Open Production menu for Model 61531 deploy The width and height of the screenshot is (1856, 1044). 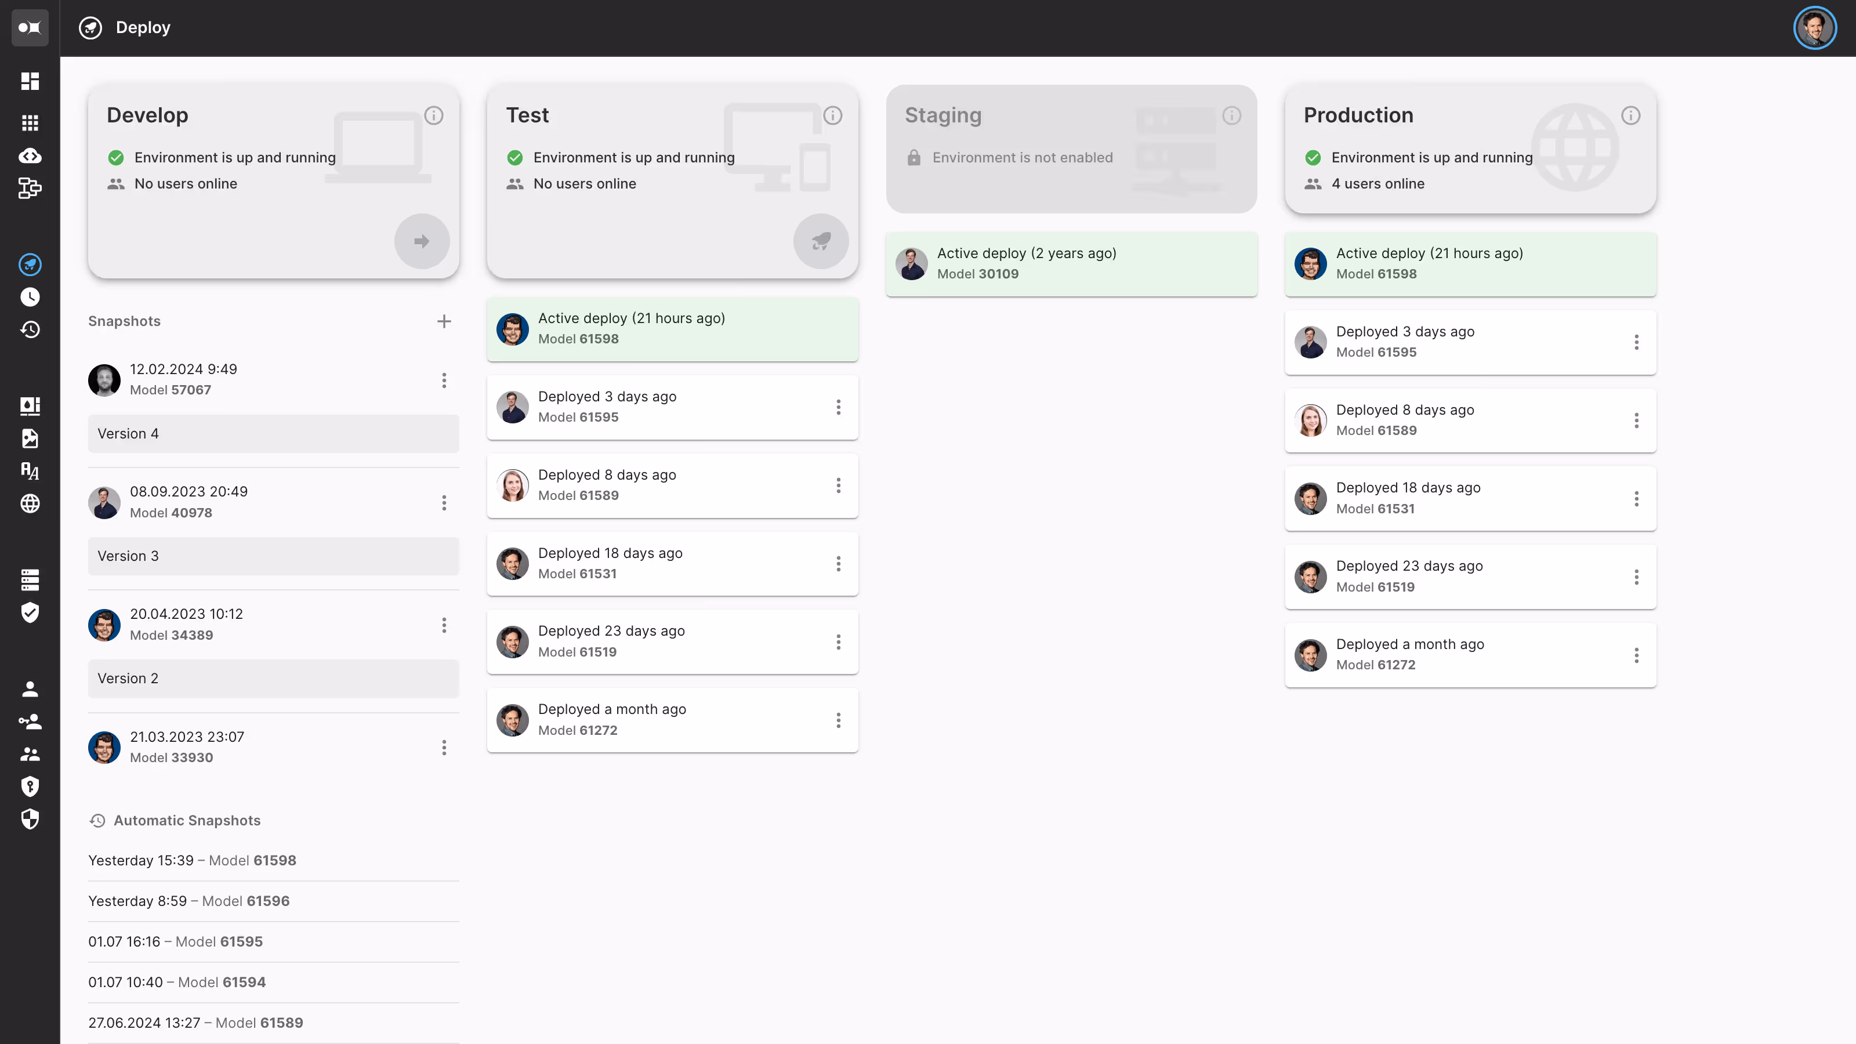click(x=1636, y=499)
